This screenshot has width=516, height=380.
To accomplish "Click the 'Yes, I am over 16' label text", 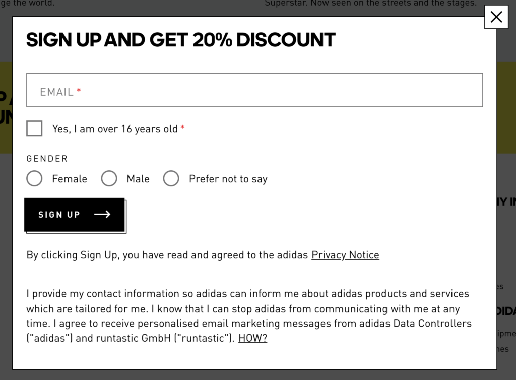I will point(115,129).
